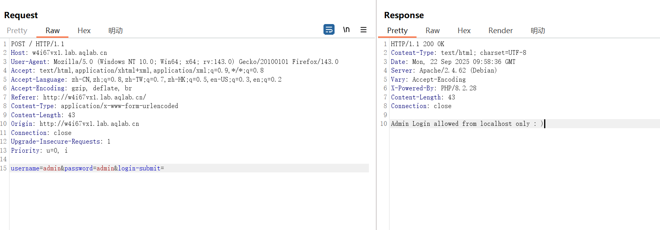
Task: Switch to the Response Raw tab
Action: coord(432,30)
